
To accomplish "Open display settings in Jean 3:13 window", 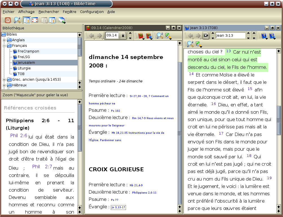I will click(x=198, y=44).
